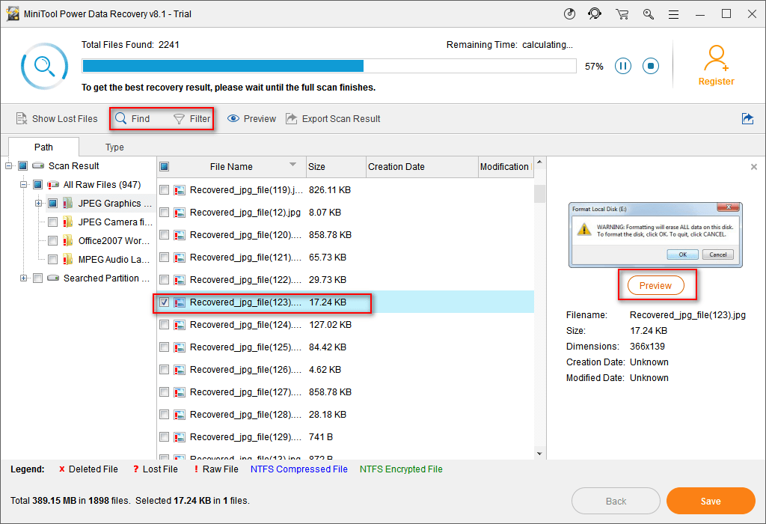Screen dimensions: 766x524
Task: Click the MiniTool app title icon
Action: (13, 13)
